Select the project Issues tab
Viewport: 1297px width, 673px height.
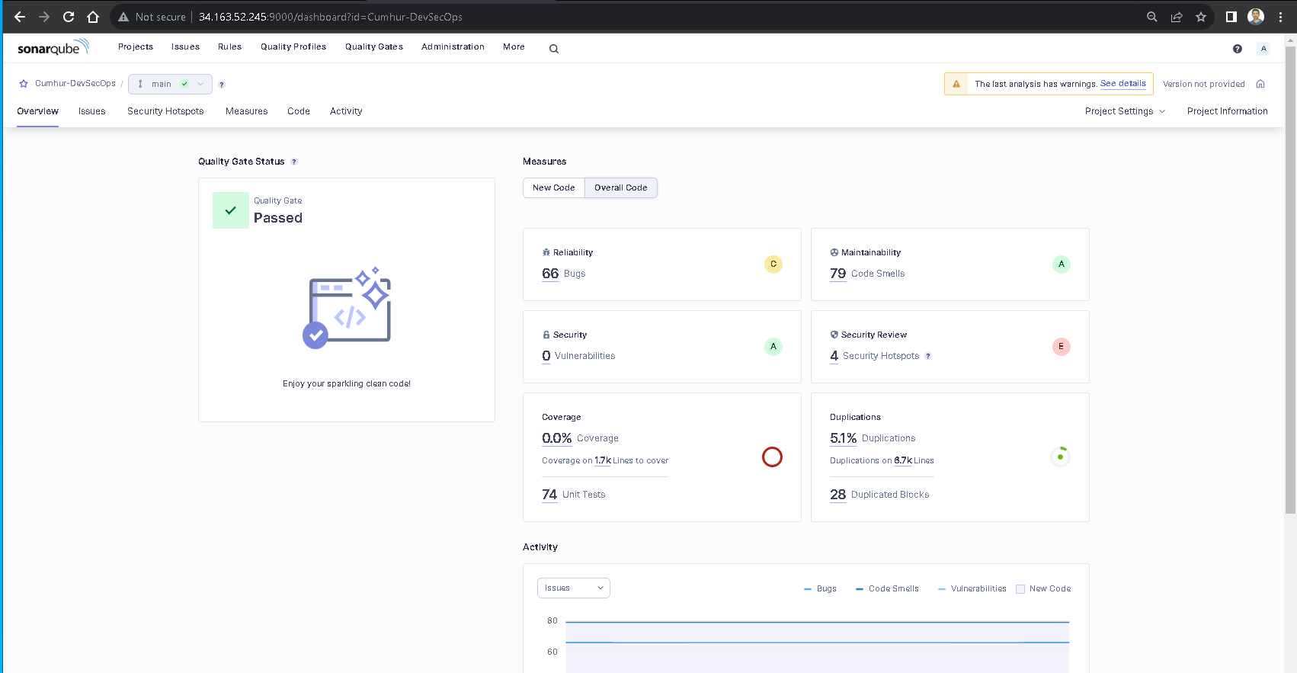(91, 111)
